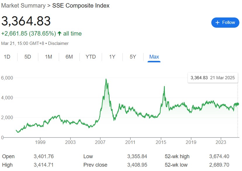Image resolution: width=242 pixels, height=171 pixels.
Task: Click the SSE Composite Index title link
Action: pyautogui.click(x=80, y=6)
